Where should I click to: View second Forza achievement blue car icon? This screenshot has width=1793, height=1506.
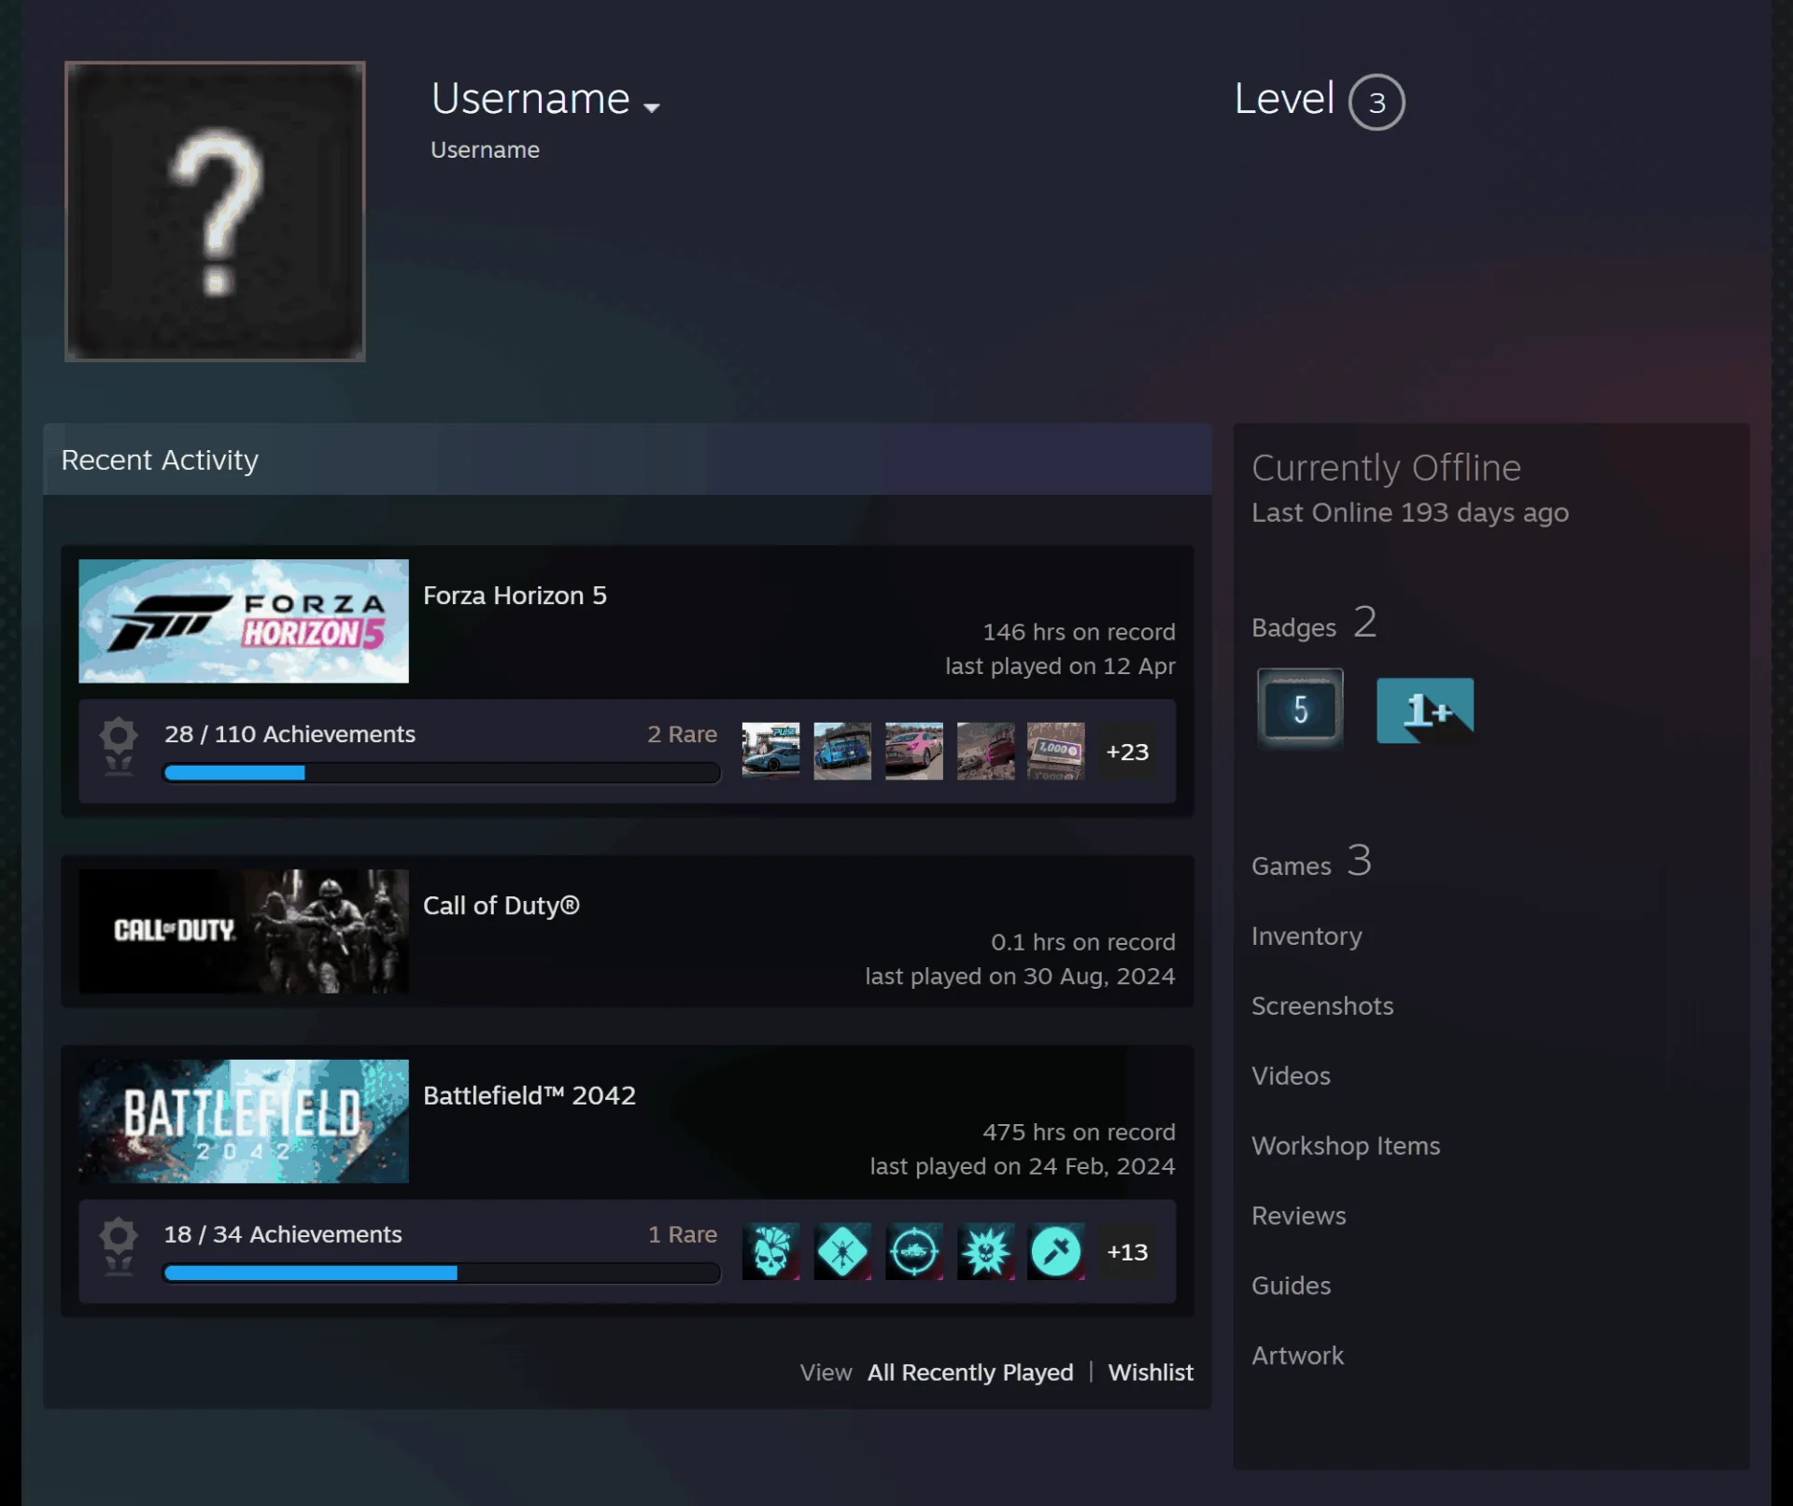point(842,751)
